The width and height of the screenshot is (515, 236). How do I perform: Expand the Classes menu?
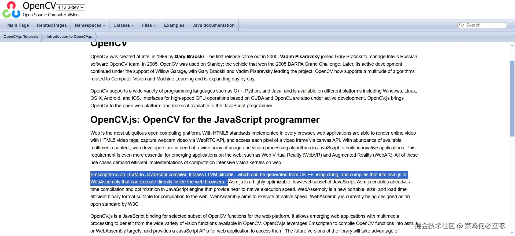124,25
